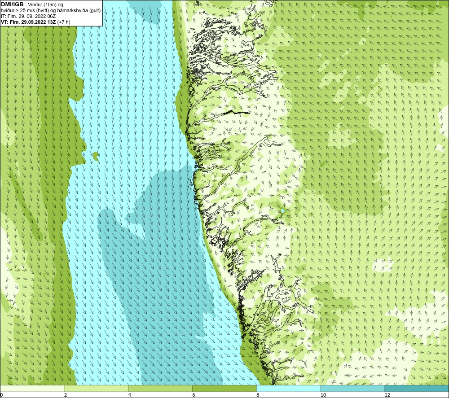
Task: Click the legend tick label '4'
Action: click(x=130, y=395)
